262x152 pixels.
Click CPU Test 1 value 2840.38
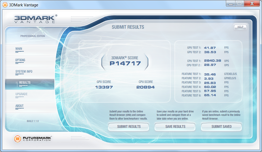213,61
